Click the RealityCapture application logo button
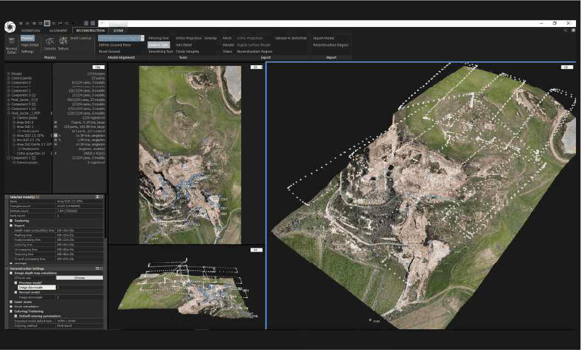Viewport: 581px width, 350px height. click(x=9, y=26)
